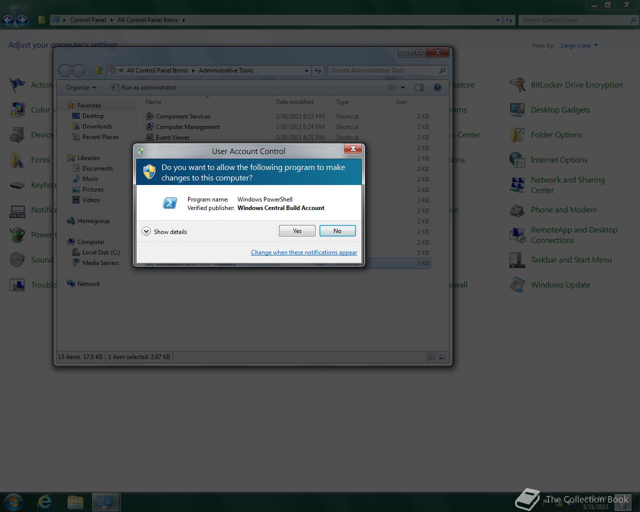Select Network in navigation pane
Image resolution: width=640 pixels, height=512 pixels.
(x=88, y=284)
